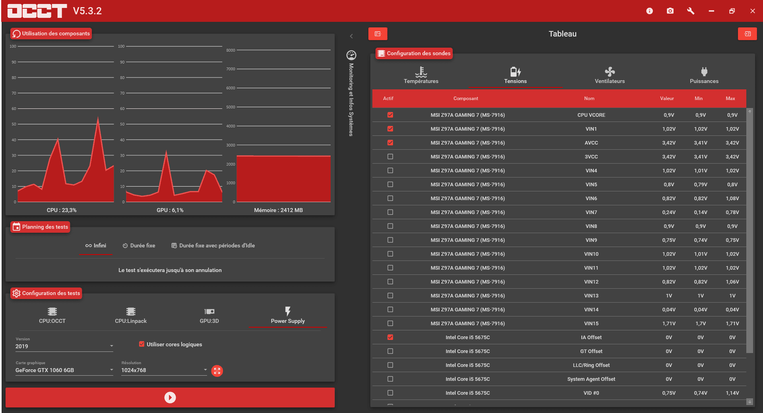The height and width of the screenshot is (413, 763).
Task: Select the LLC/Ring Offset row name
Action: click(x=591, y=365)
